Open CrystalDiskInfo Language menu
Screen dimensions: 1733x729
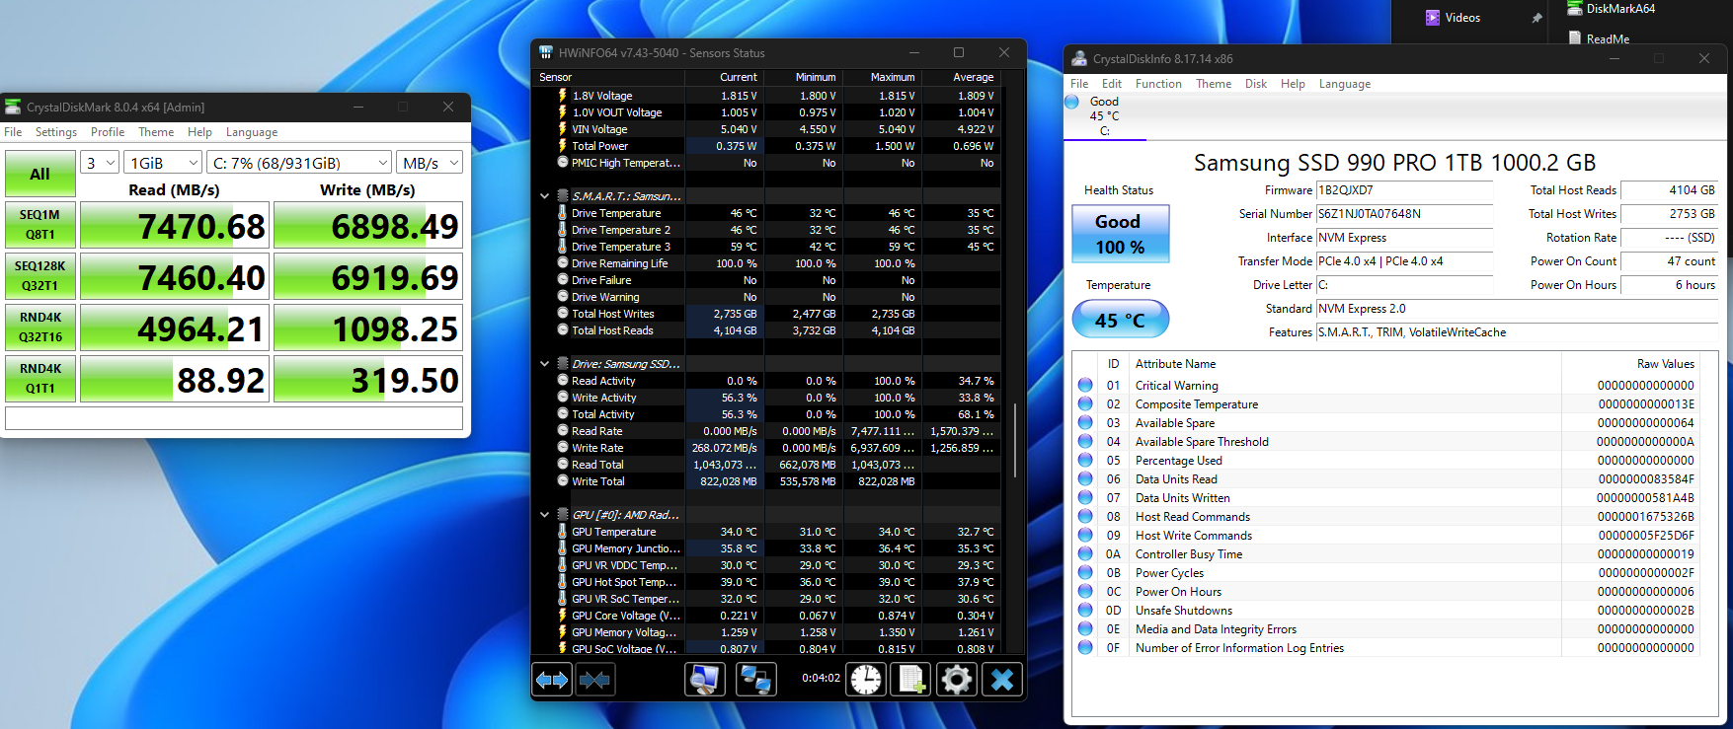(1345, 84)
